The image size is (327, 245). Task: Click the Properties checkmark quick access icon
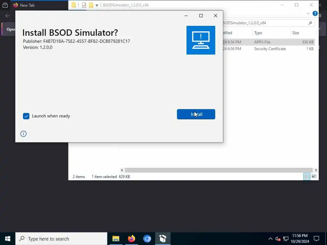(84, 5)
